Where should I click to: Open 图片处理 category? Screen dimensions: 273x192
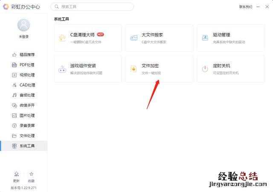click(x=24, y=115)
